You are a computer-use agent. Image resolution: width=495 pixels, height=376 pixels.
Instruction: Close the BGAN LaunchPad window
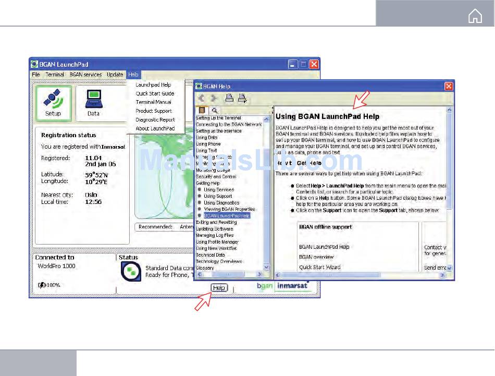[314, 65]
